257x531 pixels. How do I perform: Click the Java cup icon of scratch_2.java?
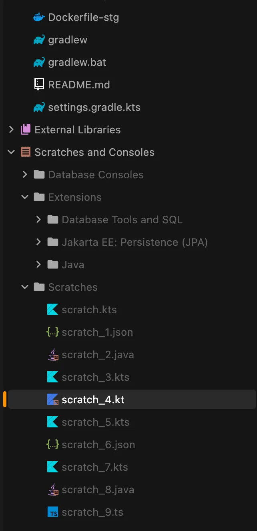52,355
